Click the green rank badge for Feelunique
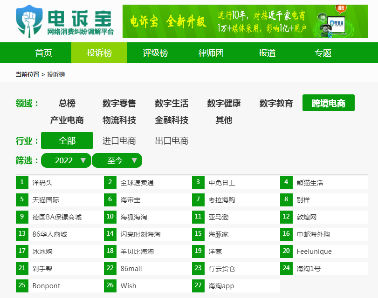 click(286, 252)
